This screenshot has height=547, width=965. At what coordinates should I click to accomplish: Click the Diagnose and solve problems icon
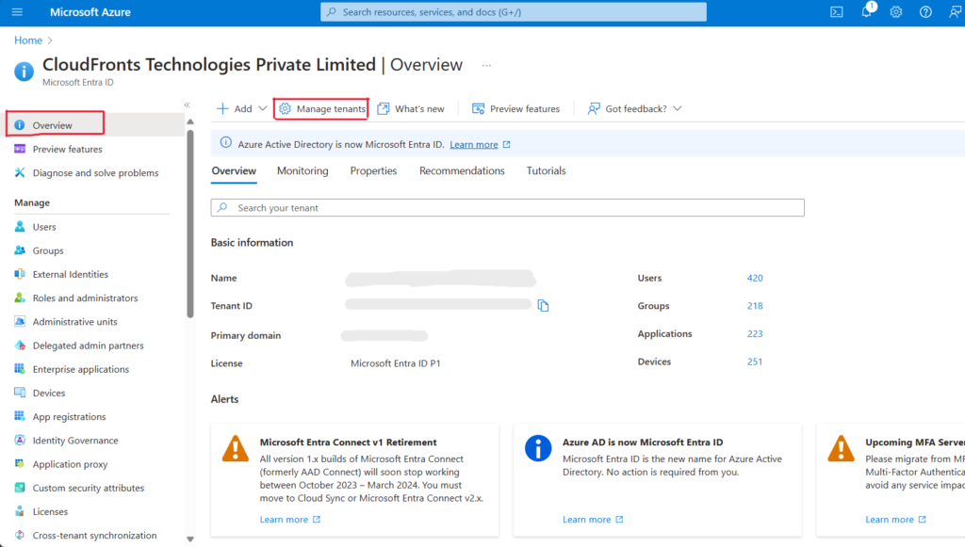pos(20,172)
